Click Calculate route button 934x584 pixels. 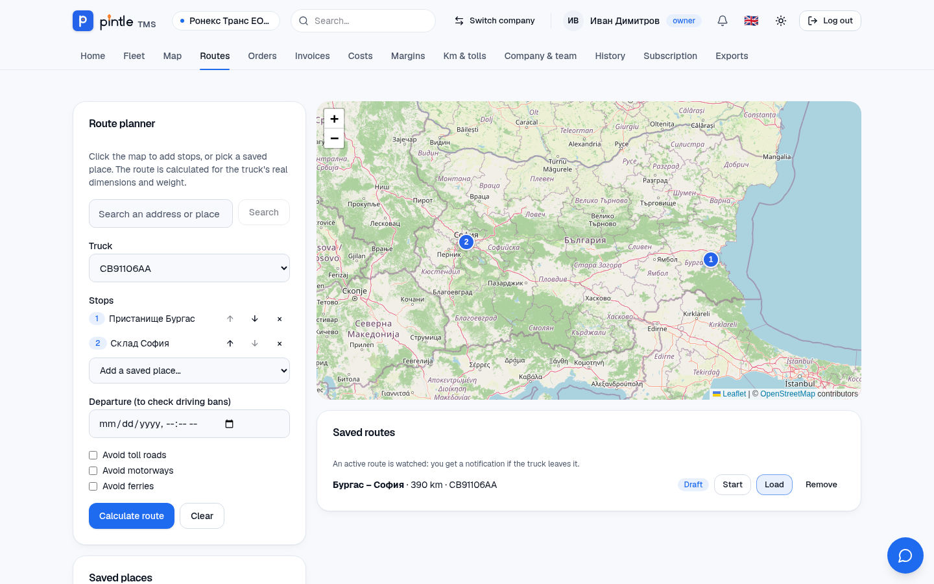tap(132, 516)
